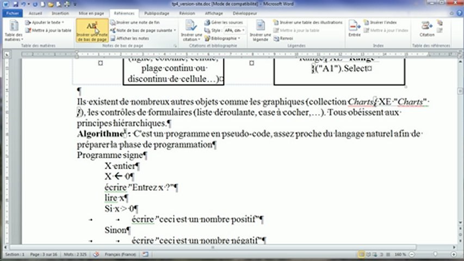Click Insérer une table des illustrations
Image resolution: width=464 pixels, height=261 pixels.
(308, 22)
